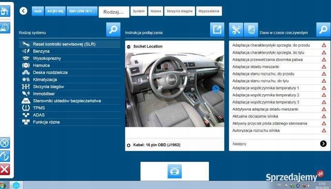Expand Kabel: 16 pin OBD (J1962)

point(129,145)
